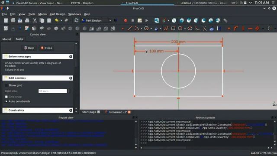Screen dimensions: 277x156
Task: Click the Print icon in toolbar
Action: tap(27, 20)
